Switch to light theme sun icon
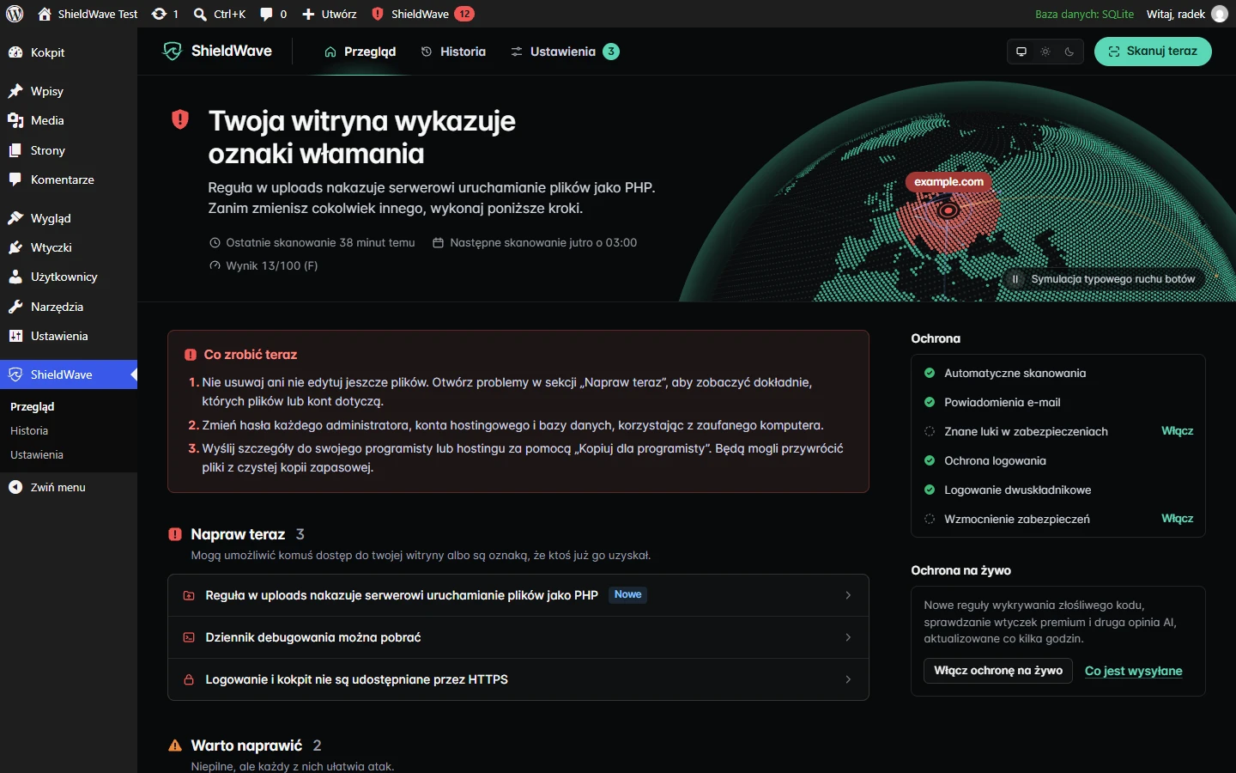 (1045, 52)
